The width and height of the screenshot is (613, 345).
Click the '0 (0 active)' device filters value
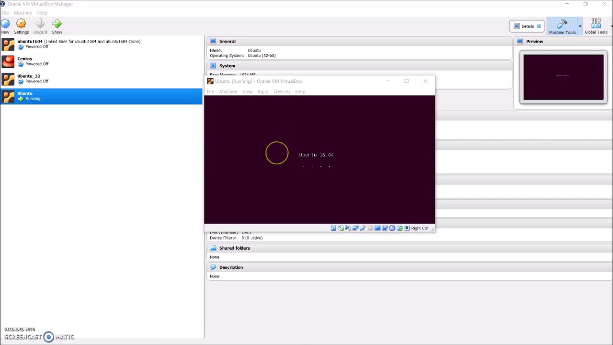point(252,238)
